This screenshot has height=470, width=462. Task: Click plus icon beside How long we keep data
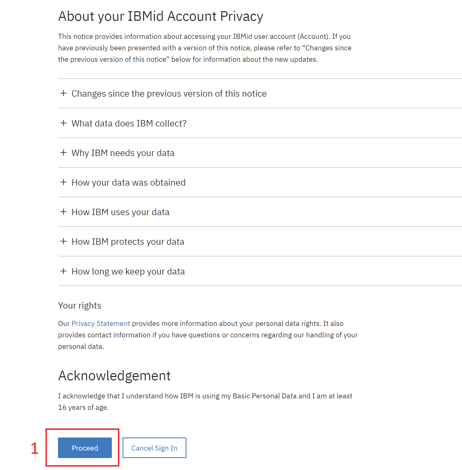click(63, 271)
